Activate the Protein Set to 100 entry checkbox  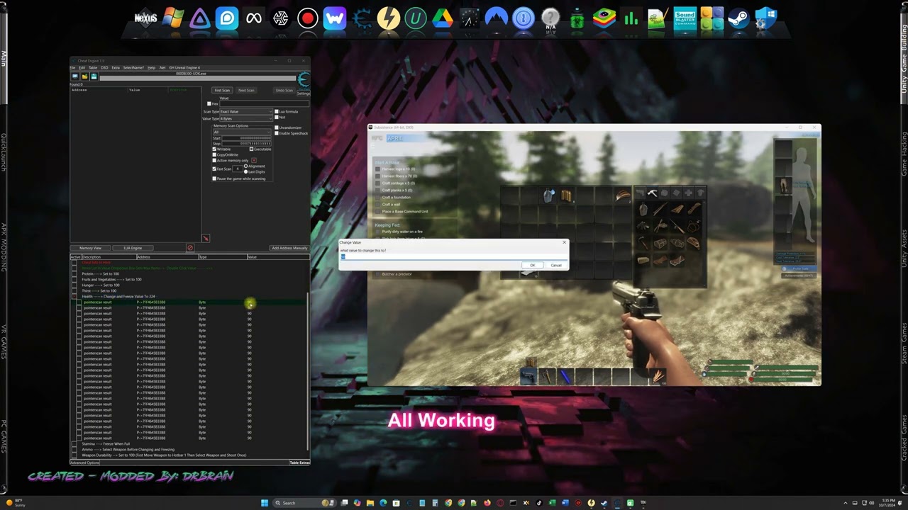pos(74,274)
